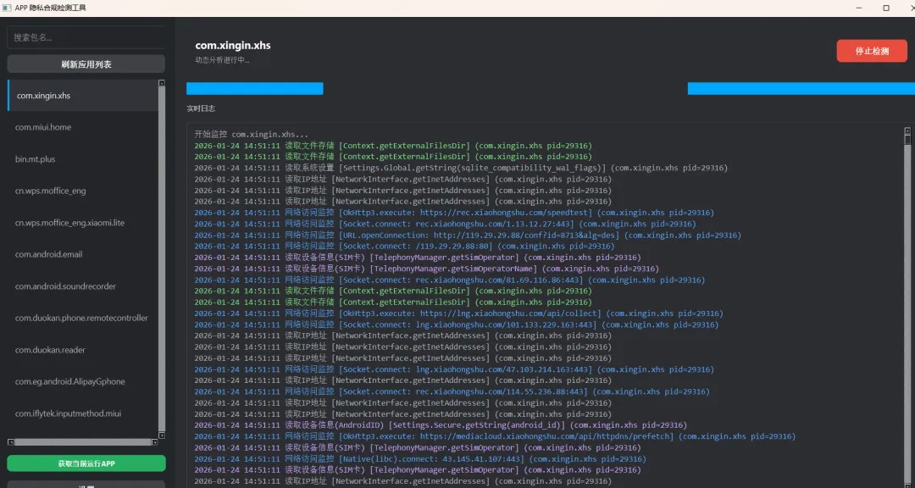Select com.eg.android.AlipayGphone package
This screenshot has height=488, width=915.
(x=82, y=382)
